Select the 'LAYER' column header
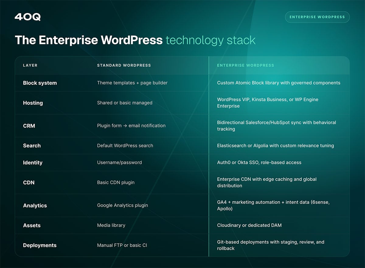The image size is (365, 268). (30, 65)
